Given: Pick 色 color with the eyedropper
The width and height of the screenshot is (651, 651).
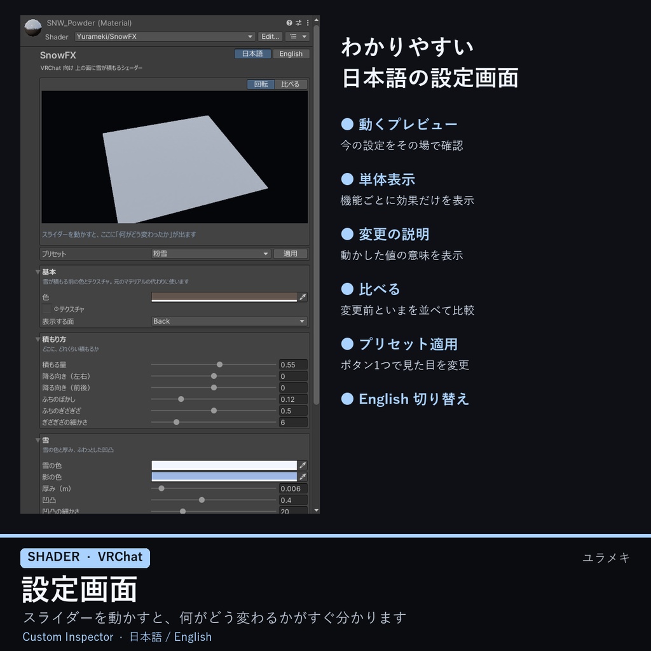Looking at the screenshot, I should click(x=303, y=297).
